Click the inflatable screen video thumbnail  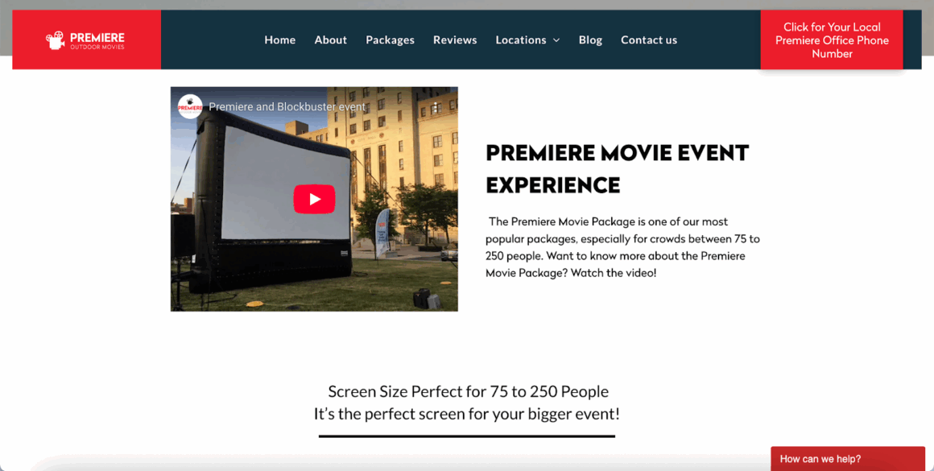(314, 199)
